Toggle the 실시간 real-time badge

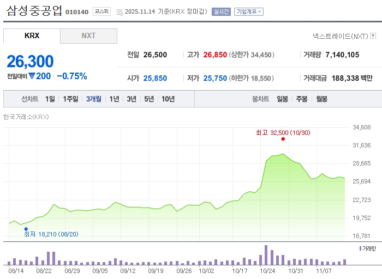tap(221, 11)
